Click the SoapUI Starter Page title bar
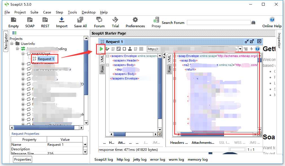Image resolution: width=285 pixels, height=166 pixels. [183, 33]
